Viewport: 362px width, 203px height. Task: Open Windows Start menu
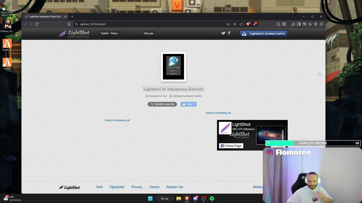click(150, 198)
